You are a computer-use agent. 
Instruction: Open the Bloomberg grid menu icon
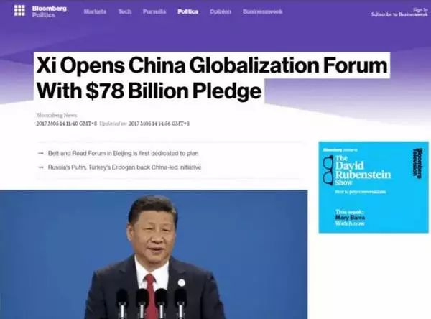click(x=19, y=11)
